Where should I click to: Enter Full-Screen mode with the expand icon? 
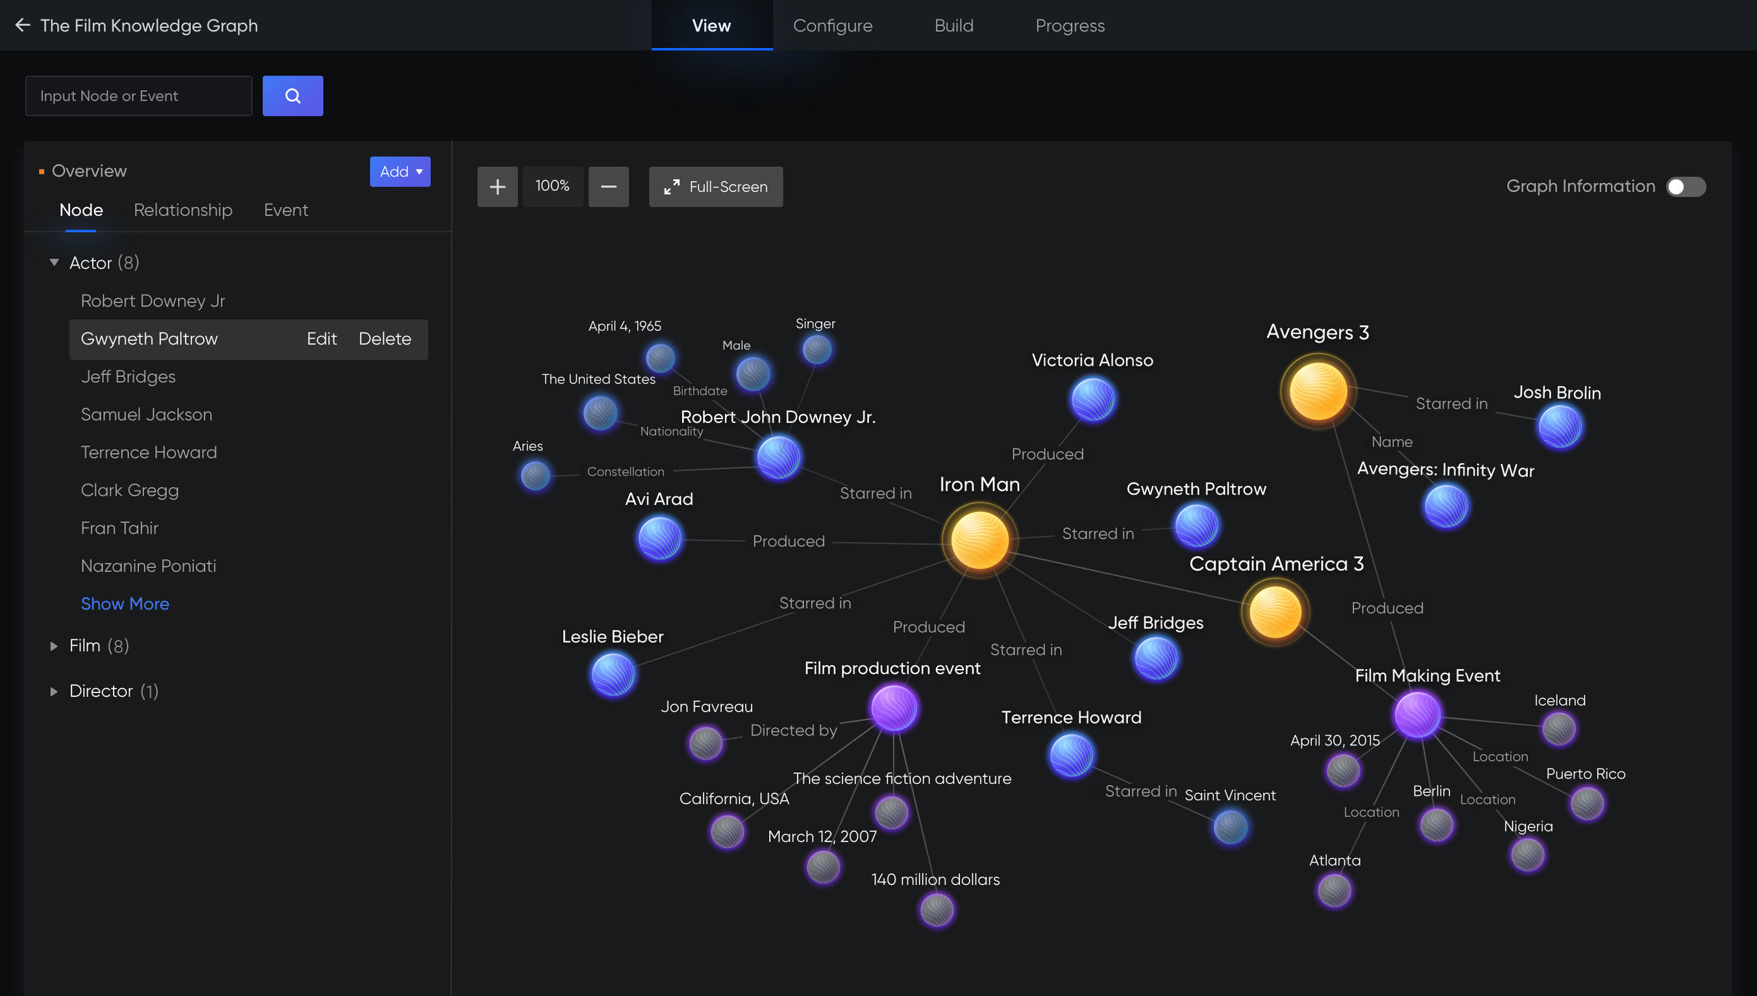coord(716,186)
